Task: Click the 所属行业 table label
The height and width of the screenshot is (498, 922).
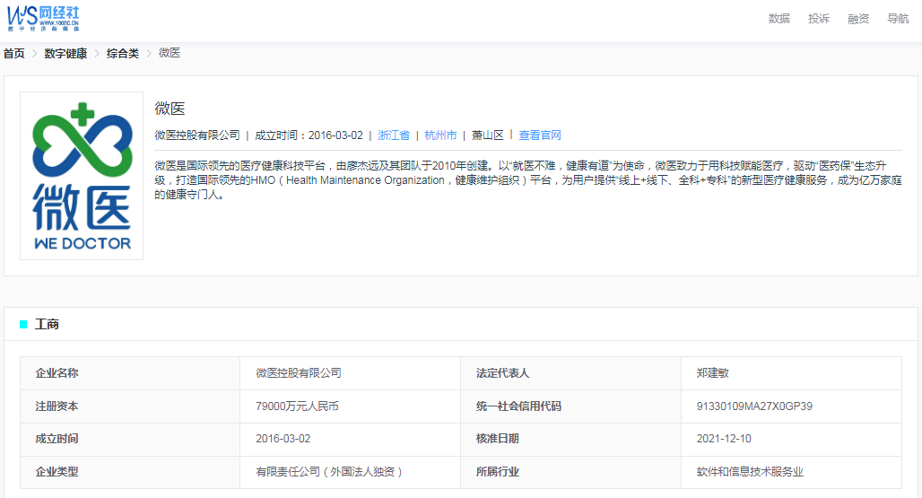Action: point(498,472)
